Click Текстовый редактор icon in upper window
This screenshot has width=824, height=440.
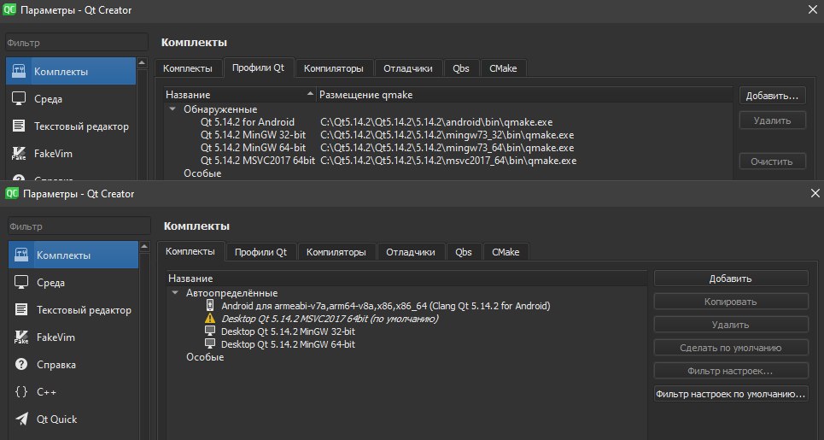point(19,126)
